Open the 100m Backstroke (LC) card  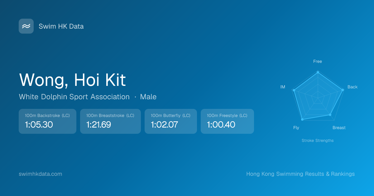coord(47,121)
